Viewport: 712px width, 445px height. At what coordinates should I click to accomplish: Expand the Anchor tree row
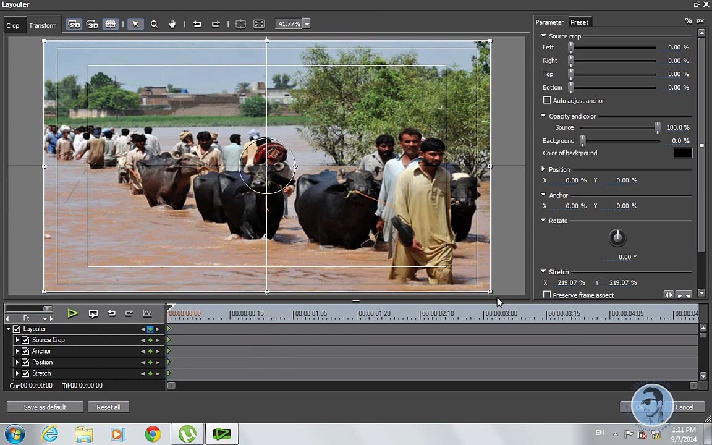tap(17, 352)
